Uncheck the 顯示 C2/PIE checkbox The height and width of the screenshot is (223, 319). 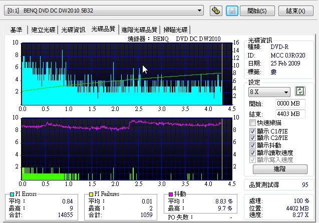point(252,138)
